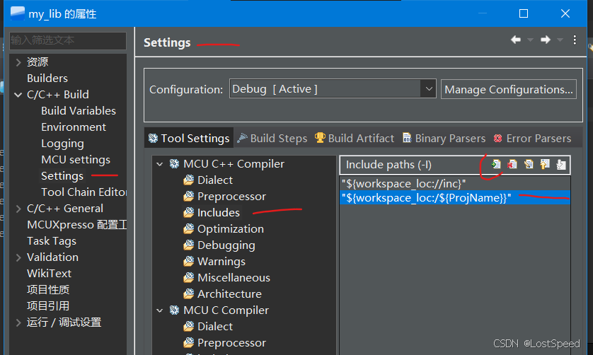Collapse the C/C++ Build node
This screenshot has width=593, height=355.
tap(18, 95)
